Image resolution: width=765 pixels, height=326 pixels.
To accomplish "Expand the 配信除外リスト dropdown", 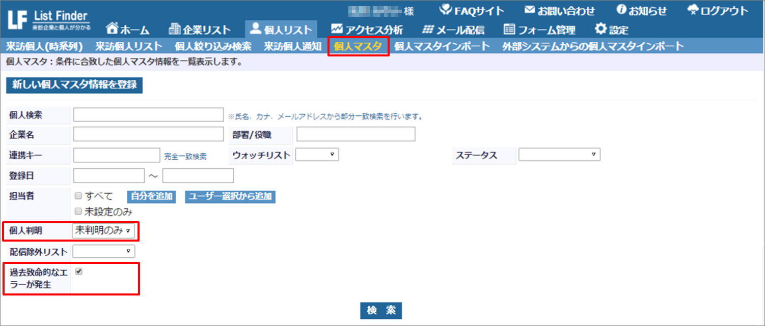I will 103,251.
